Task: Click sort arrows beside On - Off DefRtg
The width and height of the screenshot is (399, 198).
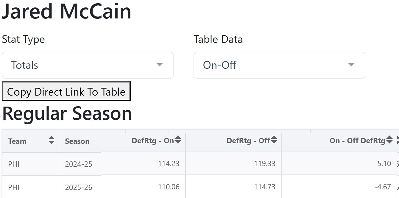Action: (389, 140)
